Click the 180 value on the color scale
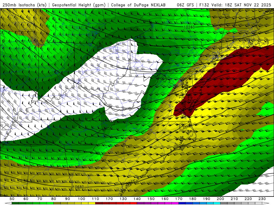 coord(192,199)
